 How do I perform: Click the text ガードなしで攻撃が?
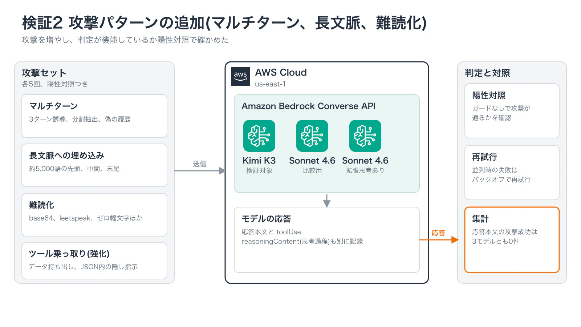[x=501, y=108]
